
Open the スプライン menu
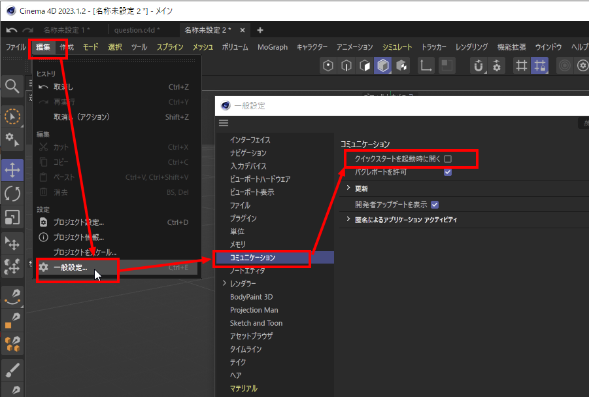170,47
